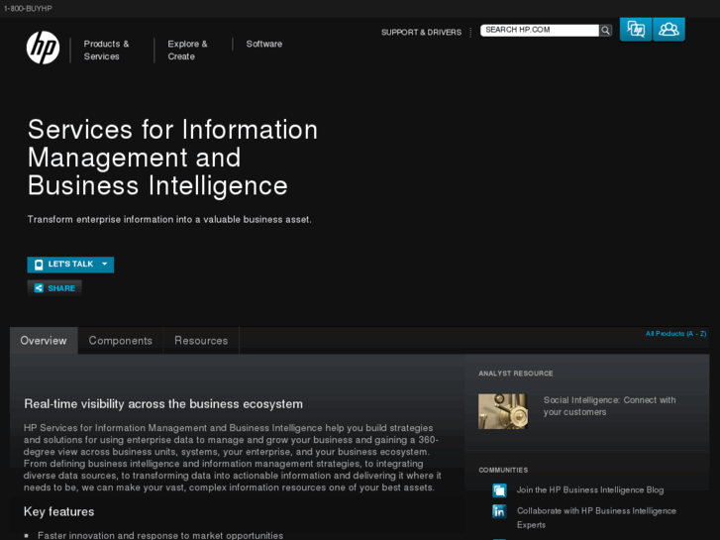
Task: Click the LinkedIn icon beside Collaborate link
Action: [x=499, y=511]
